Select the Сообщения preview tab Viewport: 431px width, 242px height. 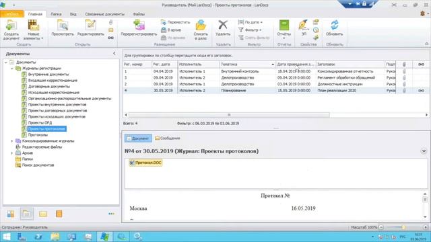point(168,138)
